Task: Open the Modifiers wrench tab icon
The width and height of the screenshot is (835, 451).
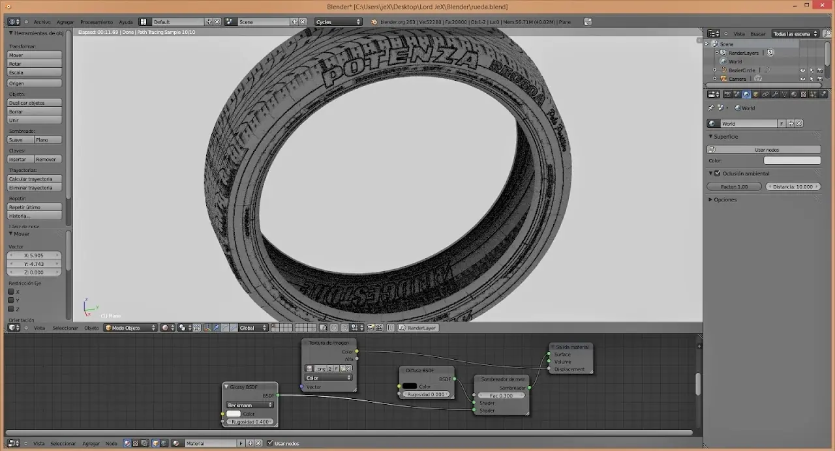Action: click(775, 95)
